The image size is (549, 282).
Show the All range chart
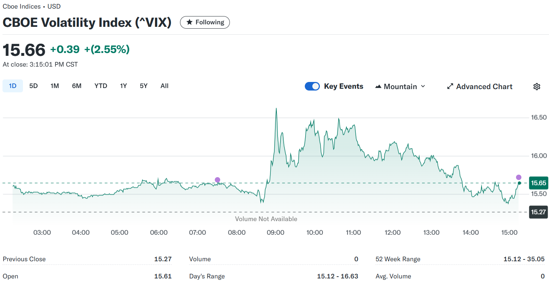[165, 86]
